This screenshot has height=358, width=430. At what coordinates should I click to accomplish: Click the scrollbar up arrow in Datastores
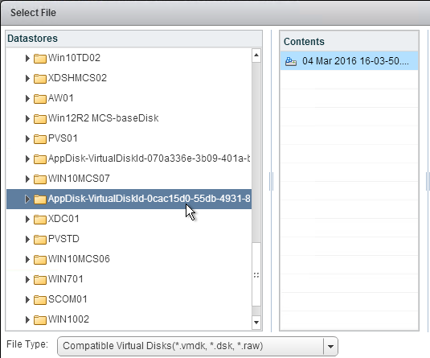click(256, 55)
